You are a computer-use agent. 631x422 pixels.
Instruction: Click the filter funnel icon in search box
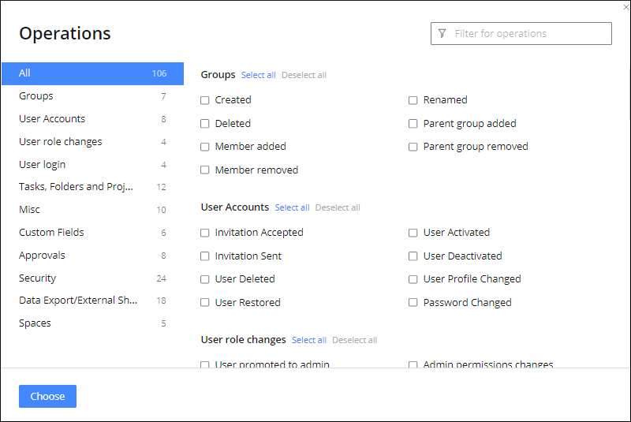[x=442, y=34]
